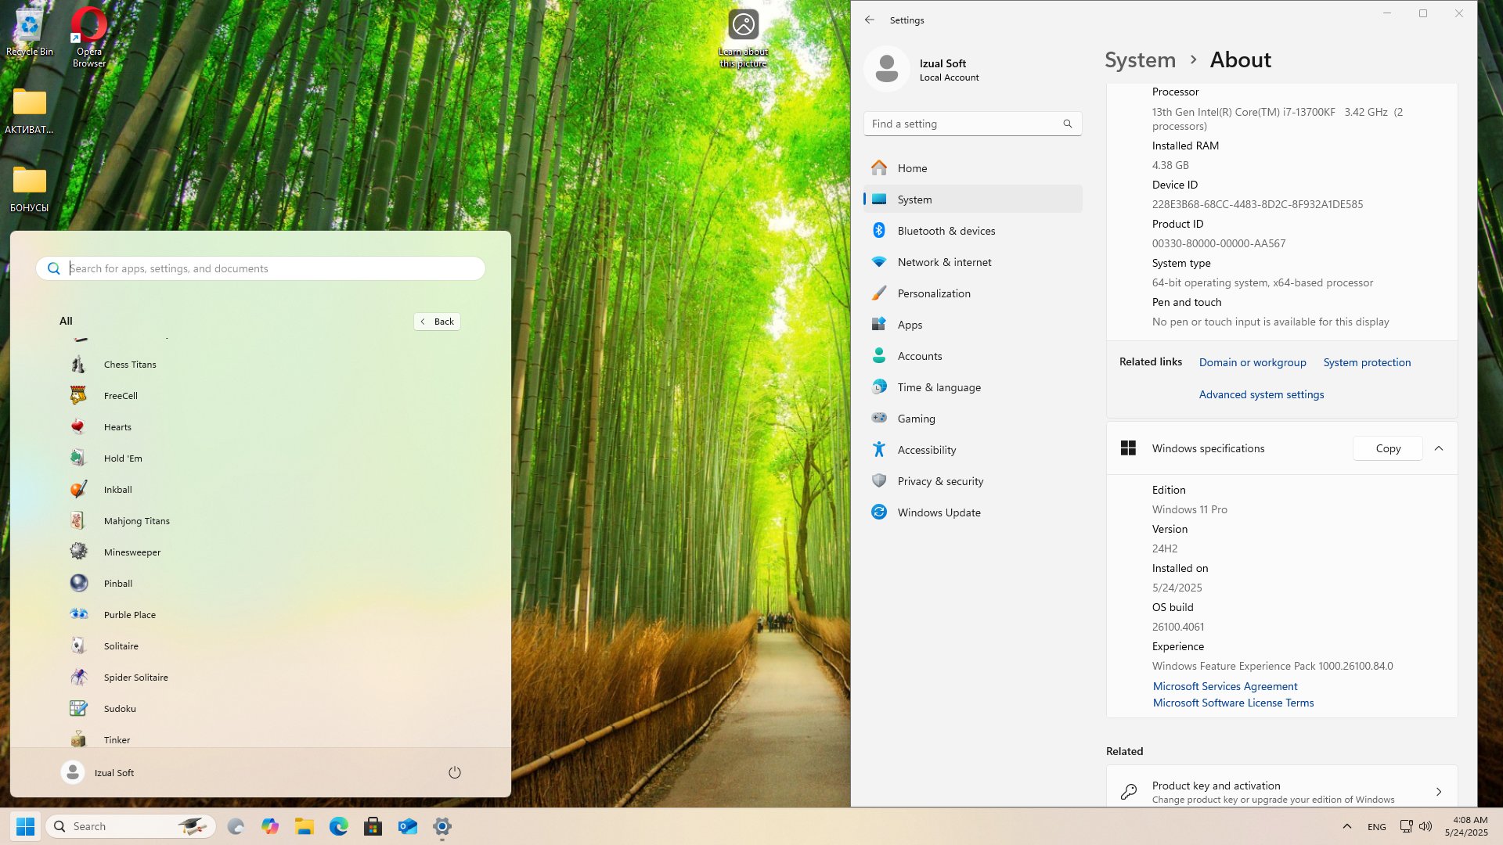The image size is (1503, 845).
Task: Click the power icon in Start menu
Action: click(x=455, y=772)
